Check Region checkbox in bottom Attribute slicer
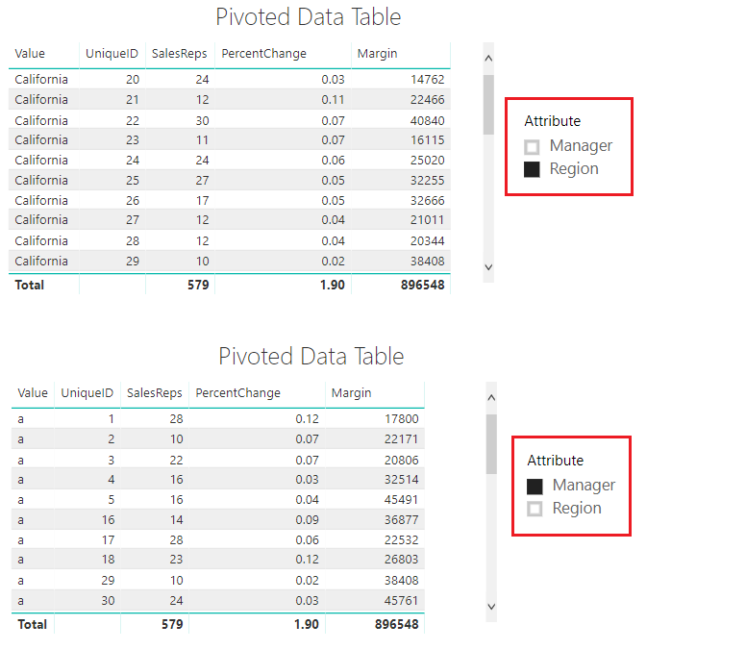This screenshot has width=746, height=650. pos(535,509)
